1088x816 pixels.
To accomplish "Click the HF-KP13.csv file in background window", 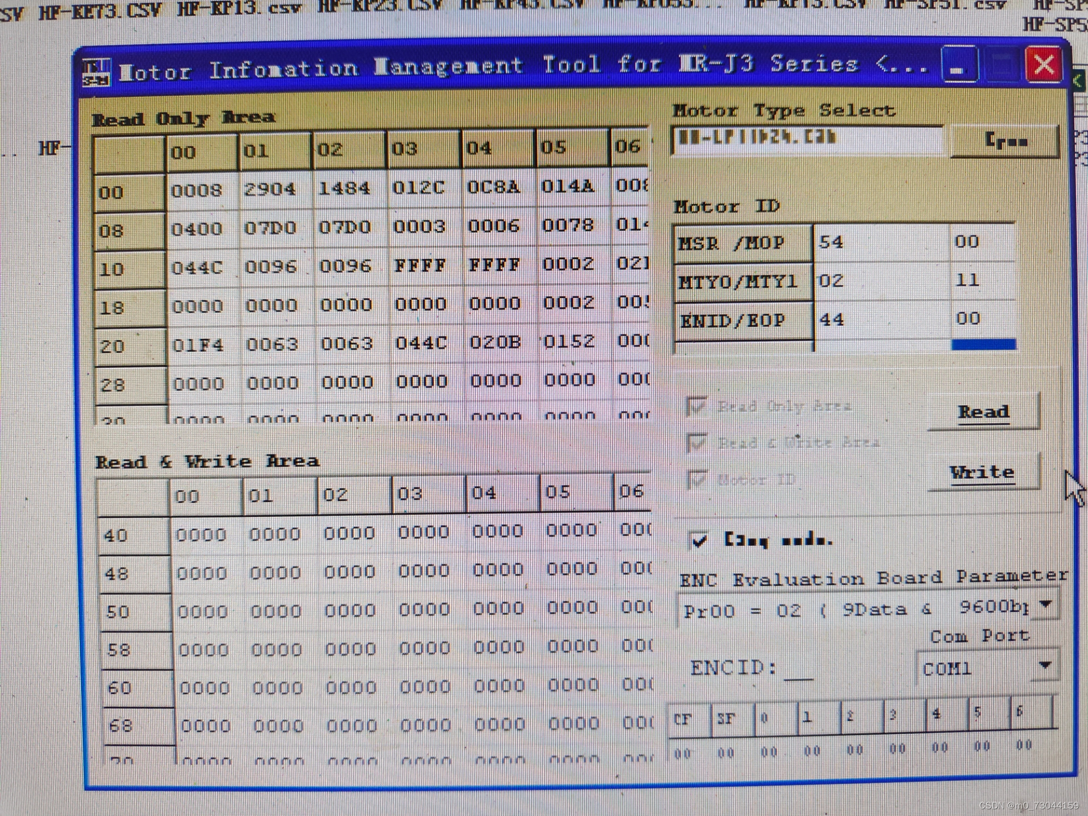I will tap(240, 10).
